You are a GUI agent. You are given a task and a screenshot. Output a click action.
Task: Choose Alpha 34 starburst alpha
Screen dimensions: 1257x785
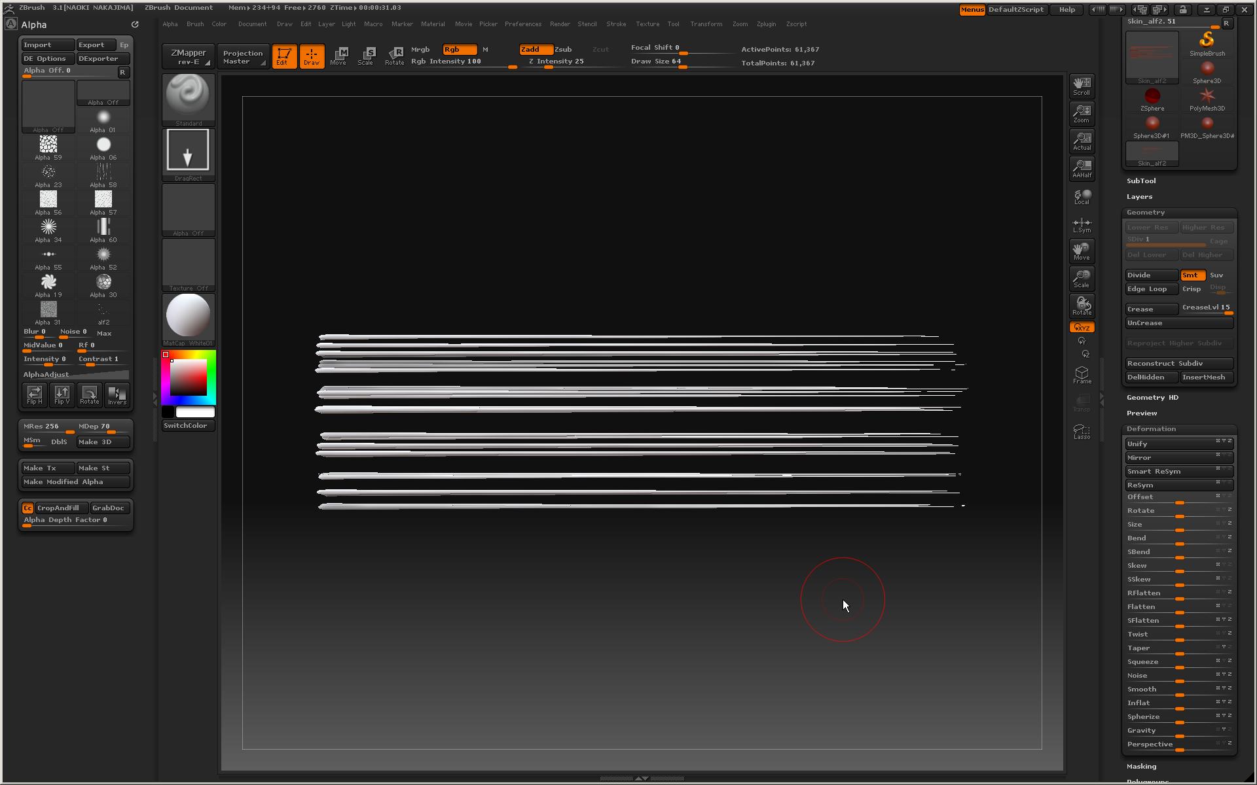tap(48, 230)
